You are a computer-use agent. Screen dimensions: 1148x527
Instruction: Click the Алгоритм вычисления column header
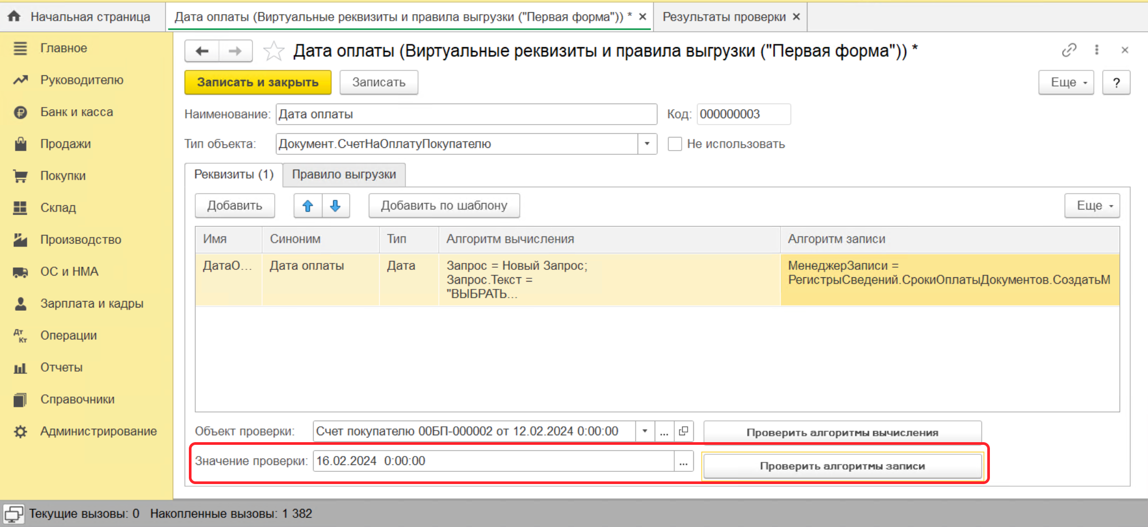click(610, 239)
